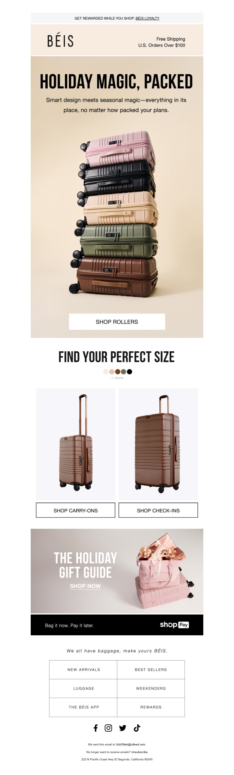
Task: Click the carry-on suitcase product image
Action: click(76, 444)
